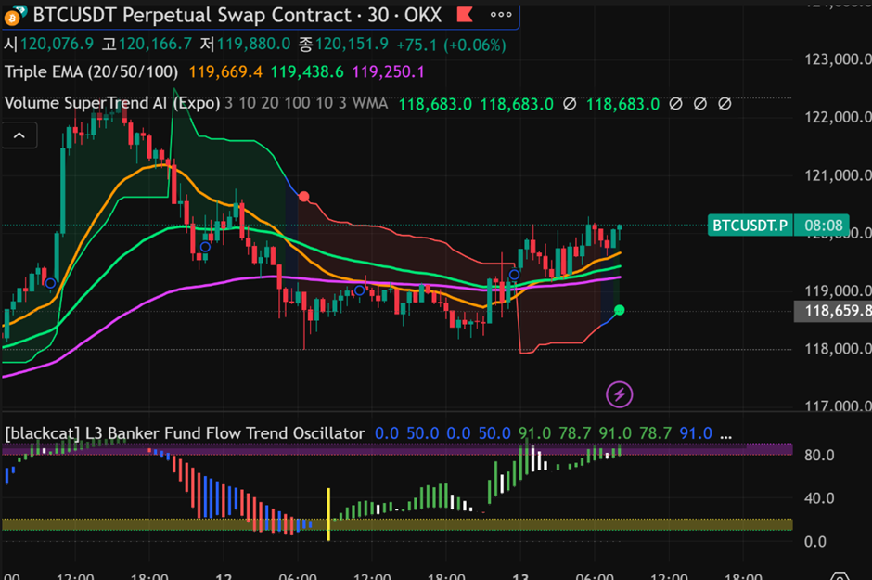872x580 pixels.
Task: Click EMA value 119,250.1 in magenta
Action: pyautogui.click(x=388, y=72)
